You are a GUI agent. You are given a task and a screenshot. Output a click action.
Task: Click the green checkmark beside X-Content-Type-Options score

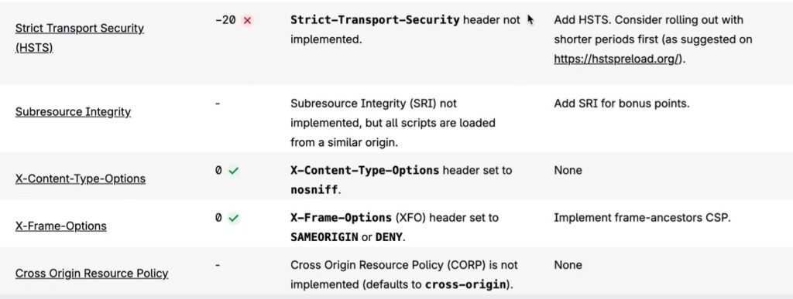(x=233, y=171)
